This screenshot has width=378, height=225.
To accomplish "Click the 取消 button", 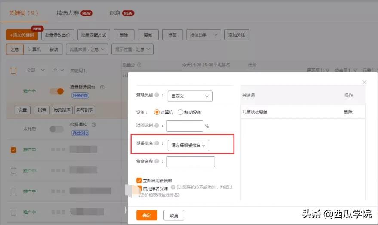I will point(174,216).
